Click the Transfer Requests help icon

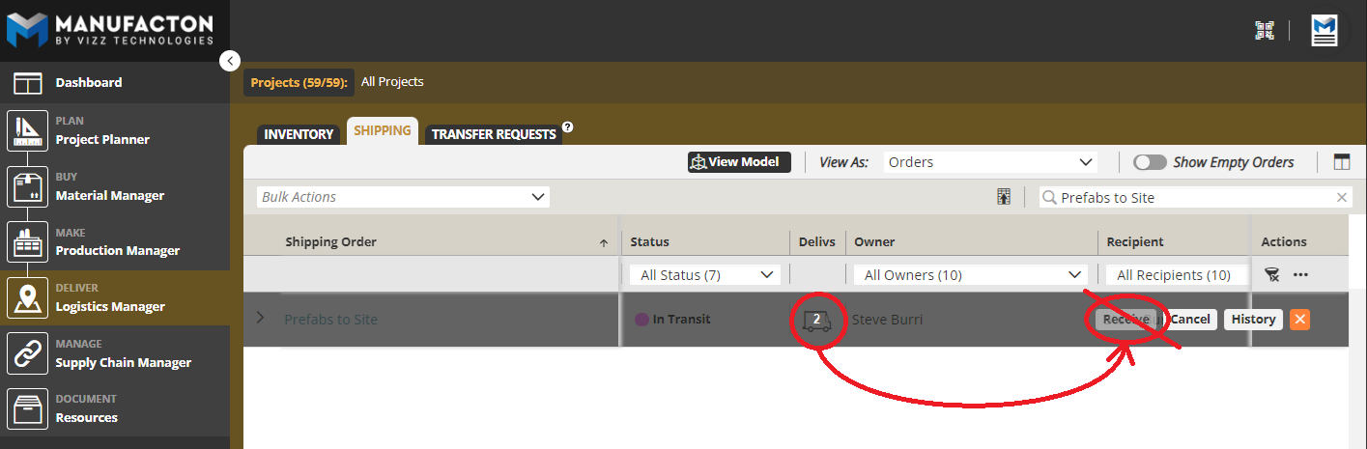pyautogui.click(x=568, y=126)
